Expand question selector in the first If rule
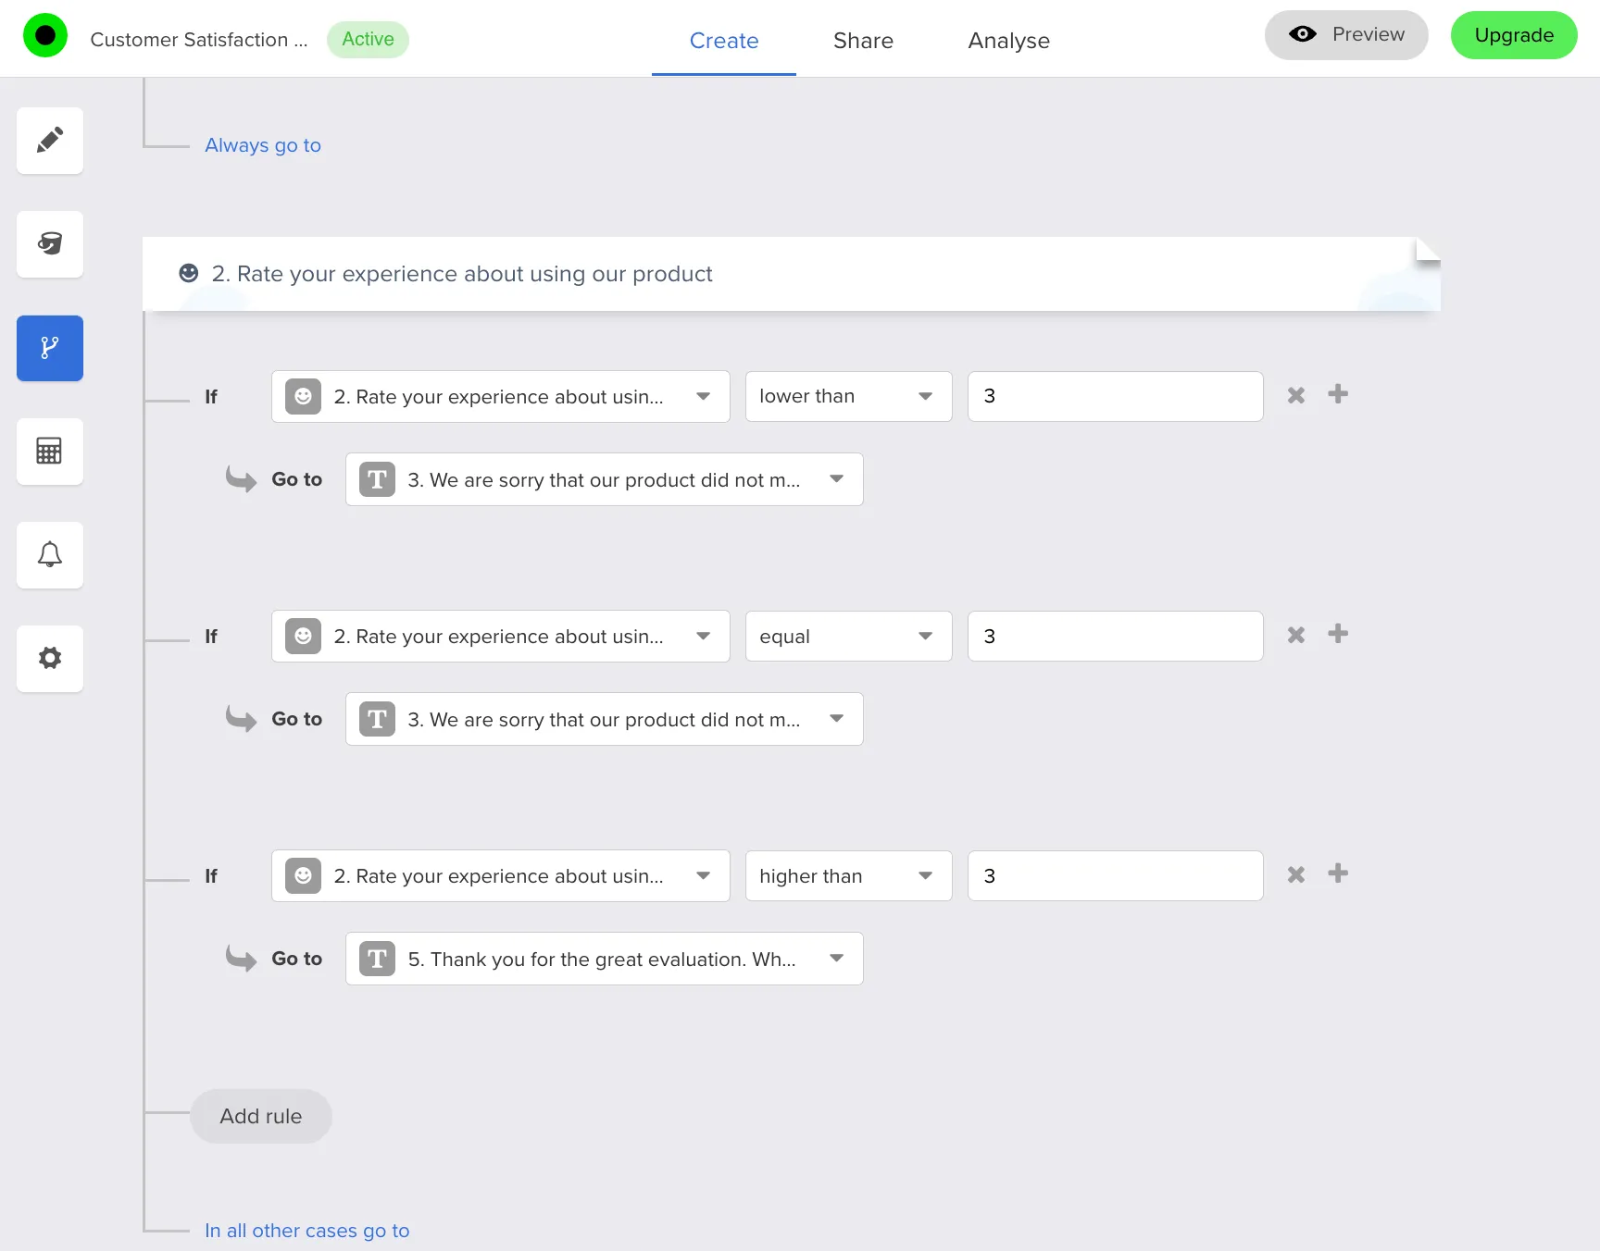The width and height of the screenshot is (1600, 1251). point(500,397)
